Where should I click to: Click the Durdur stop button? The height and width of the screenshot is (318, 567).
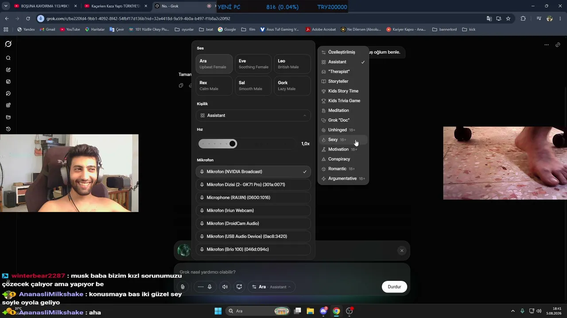click(x=394, y=287)
